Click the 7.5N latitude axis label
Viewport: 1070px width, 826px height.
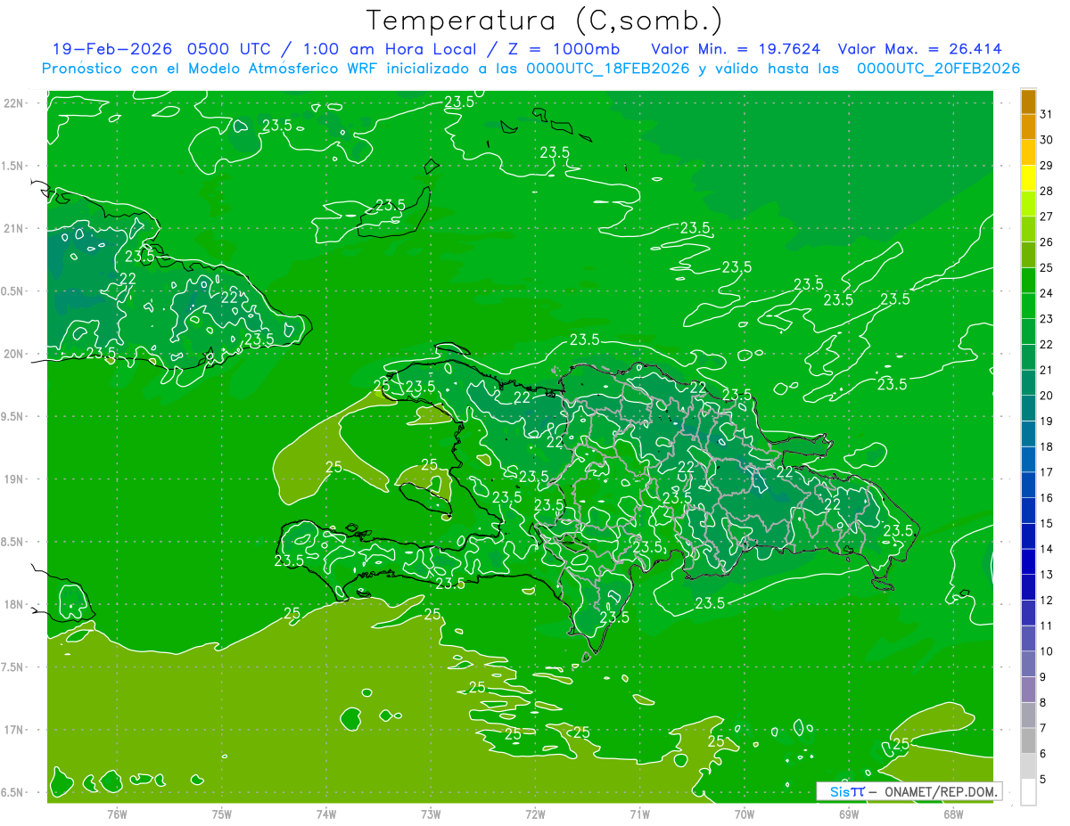tap(13, 667)
